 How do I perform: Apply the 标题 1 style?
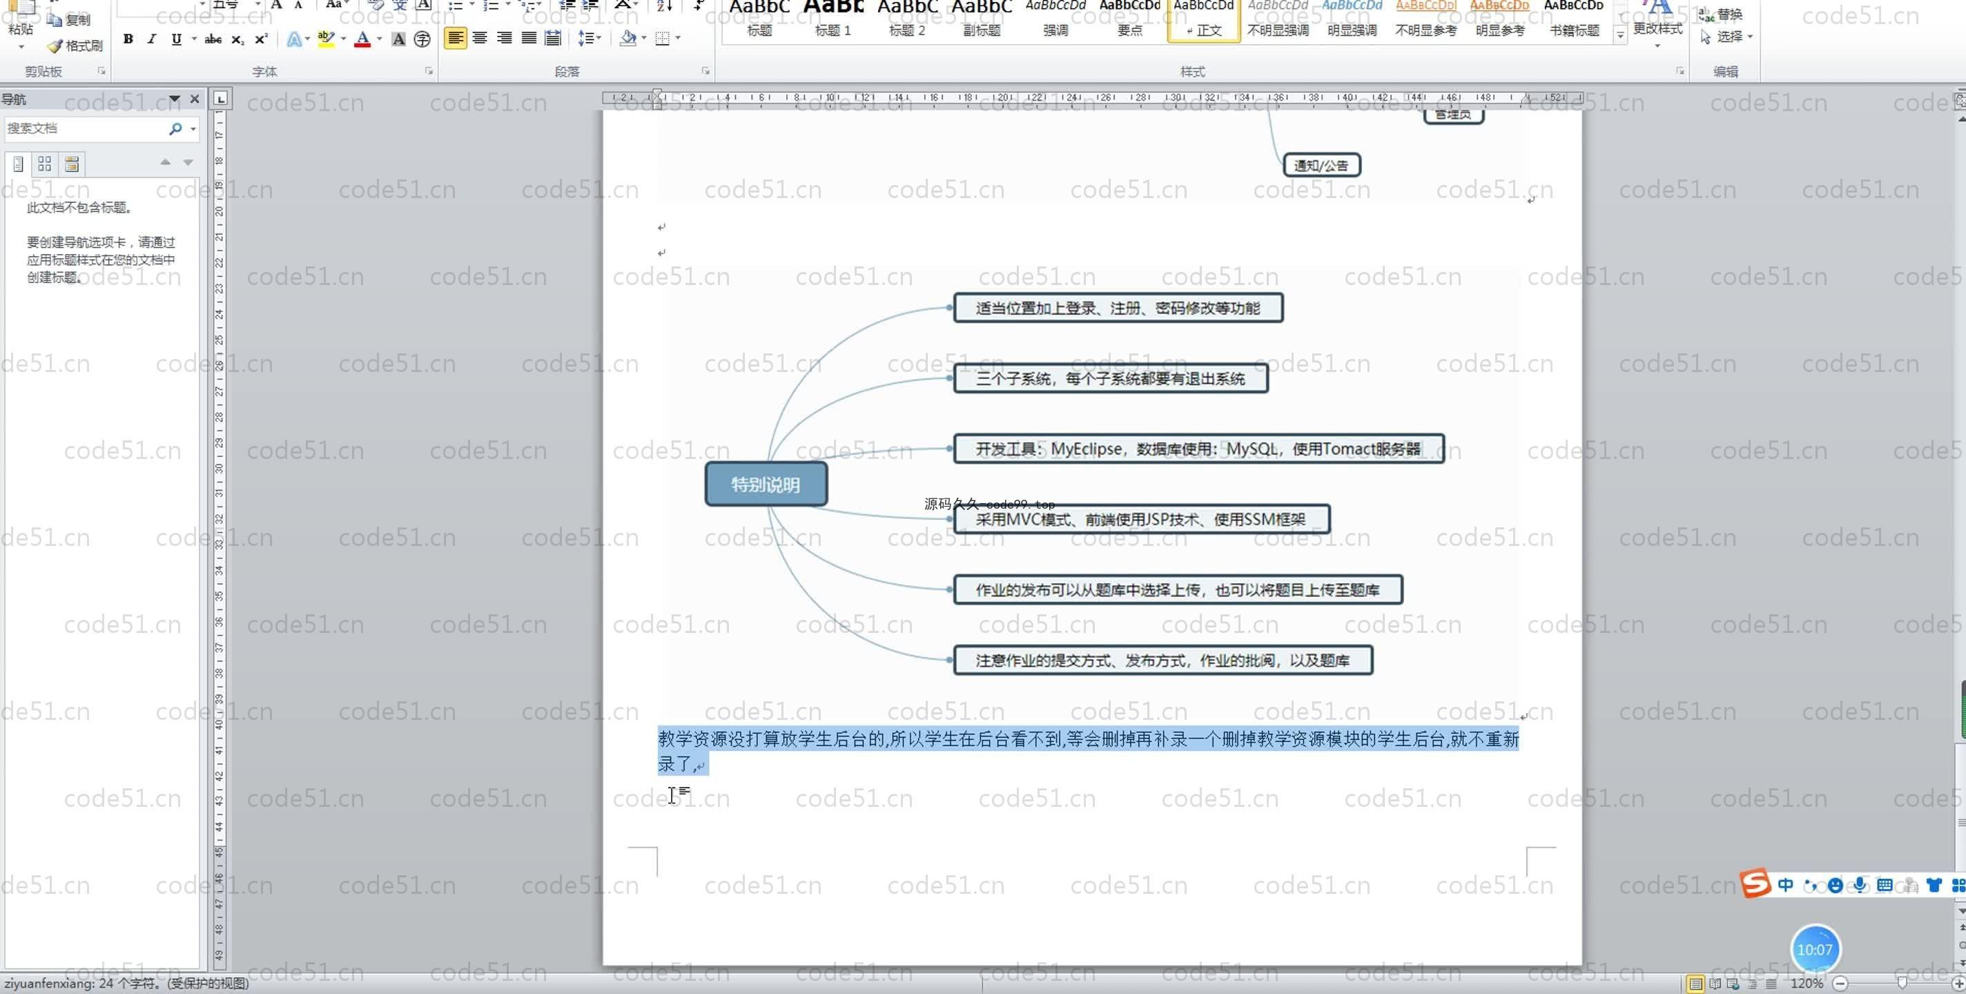coord(833,20)
